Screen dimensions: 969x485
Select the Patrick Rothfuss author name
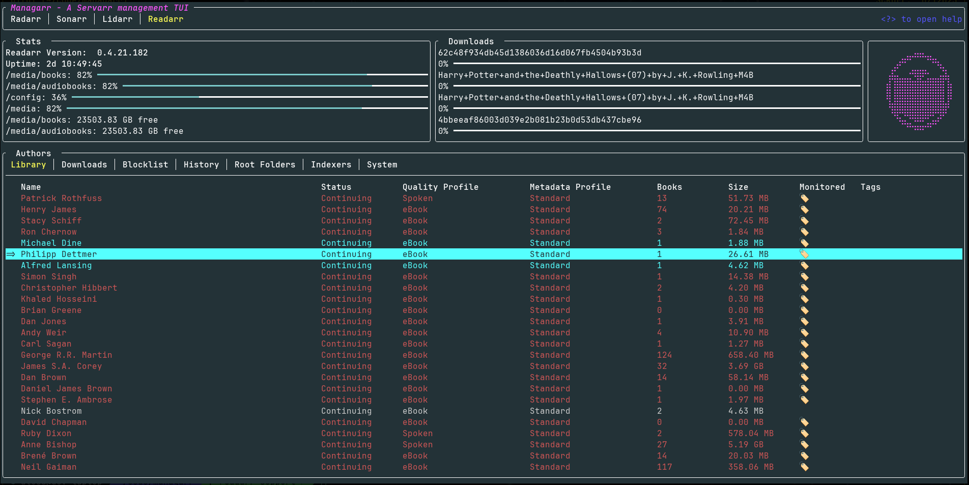pyautogui.click(x=61, y=198)
